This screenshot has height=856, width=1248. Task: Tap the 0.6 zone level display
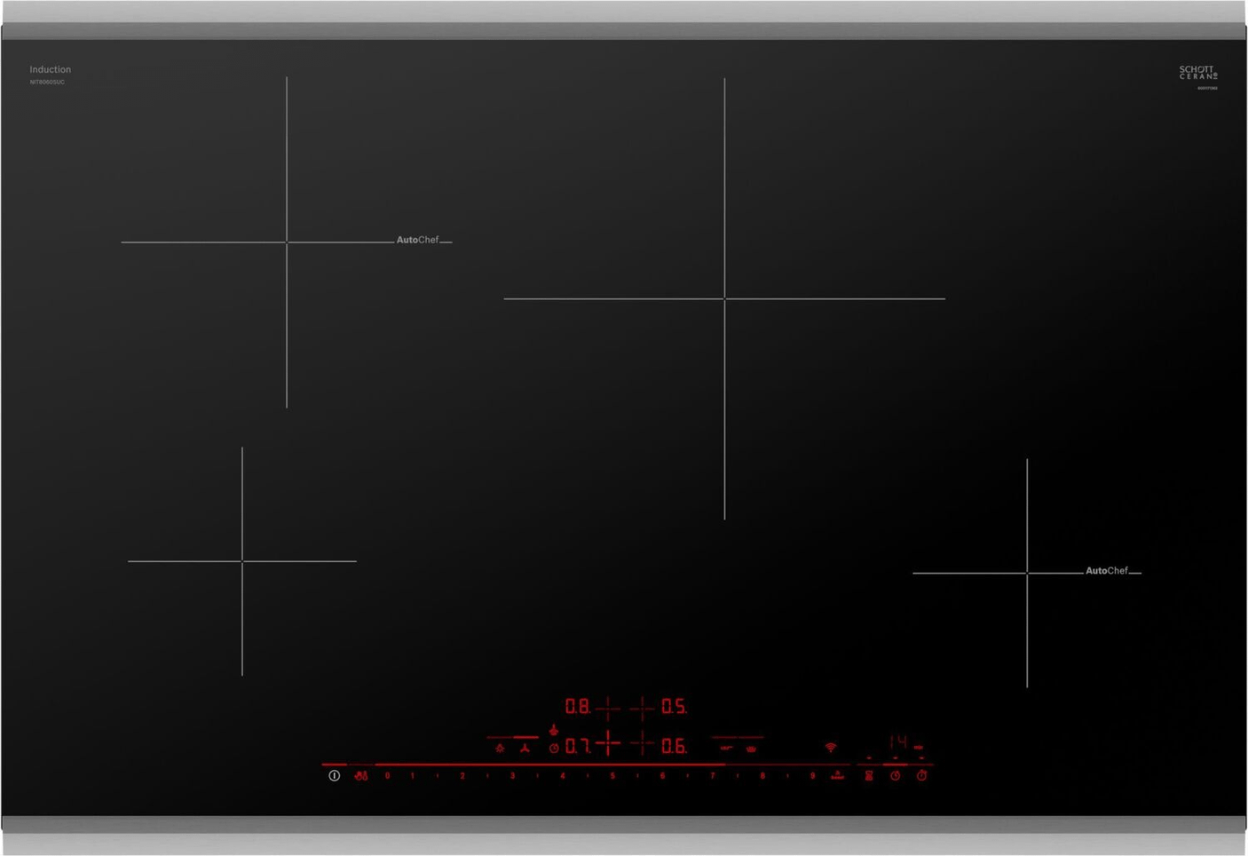(x=674, y=747)
